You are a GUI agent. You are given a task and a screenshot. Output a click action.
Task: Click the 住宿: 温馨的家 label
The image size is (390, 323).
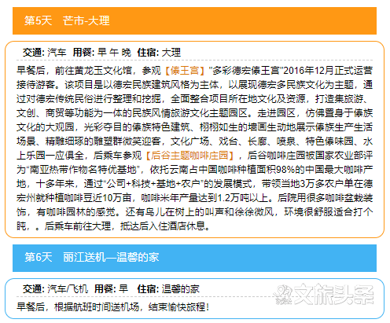pos(168,289)
